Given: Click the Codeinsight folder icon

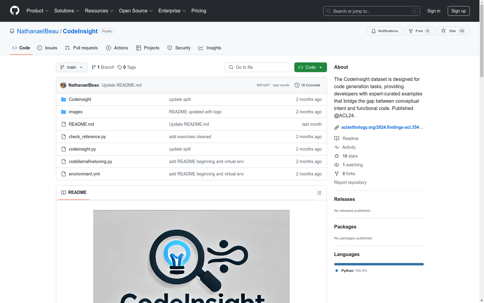Looking at the screenshot, I should pyautogui.click(x=64, y=99).
